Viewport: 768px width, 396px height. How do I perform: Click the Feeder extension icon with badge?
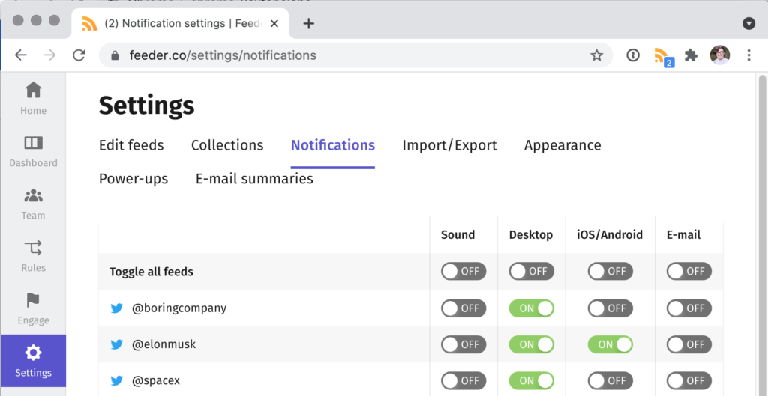(663, 57)
